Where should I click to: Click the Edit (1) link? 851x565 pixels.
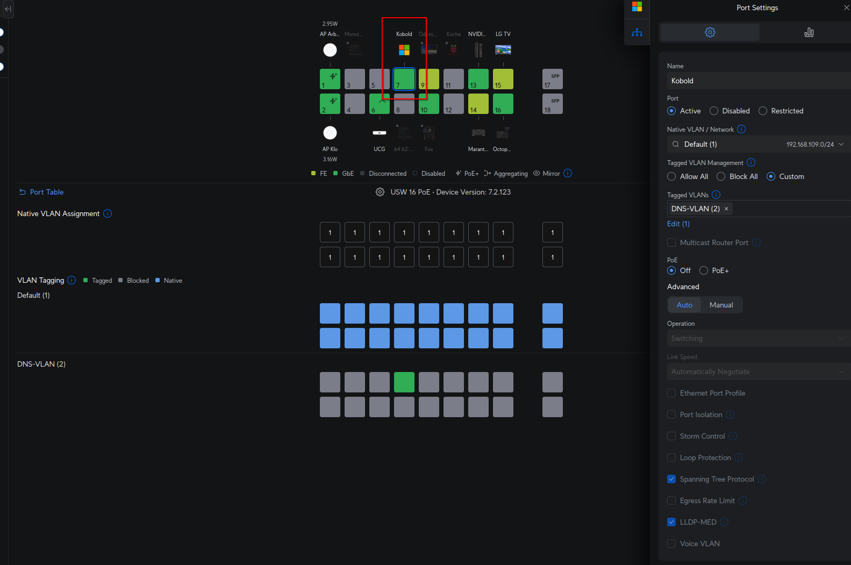coord(678,224)
